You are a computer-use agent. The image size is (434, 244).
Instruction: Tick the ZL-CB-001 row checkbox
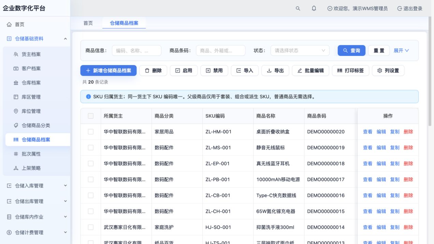pos(91,195)
